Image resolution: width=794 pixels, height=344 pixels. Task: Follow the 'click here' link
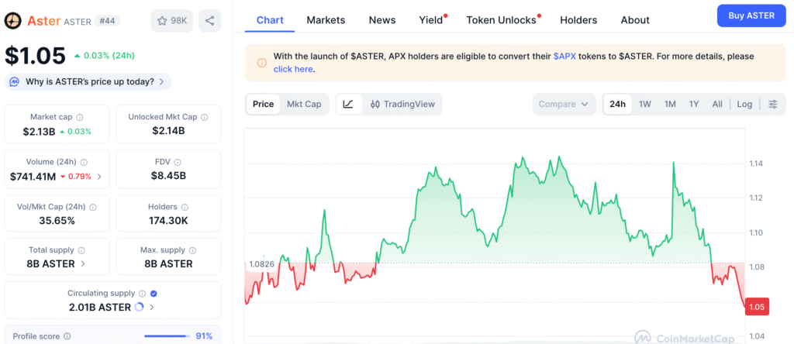click(x=293, y=69)
